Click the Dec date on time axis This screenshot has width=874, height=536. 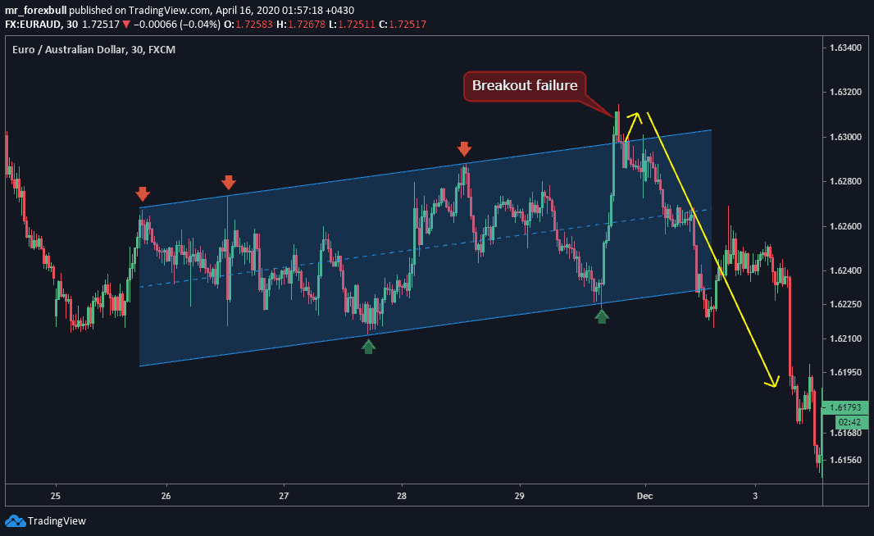point(644,496)
